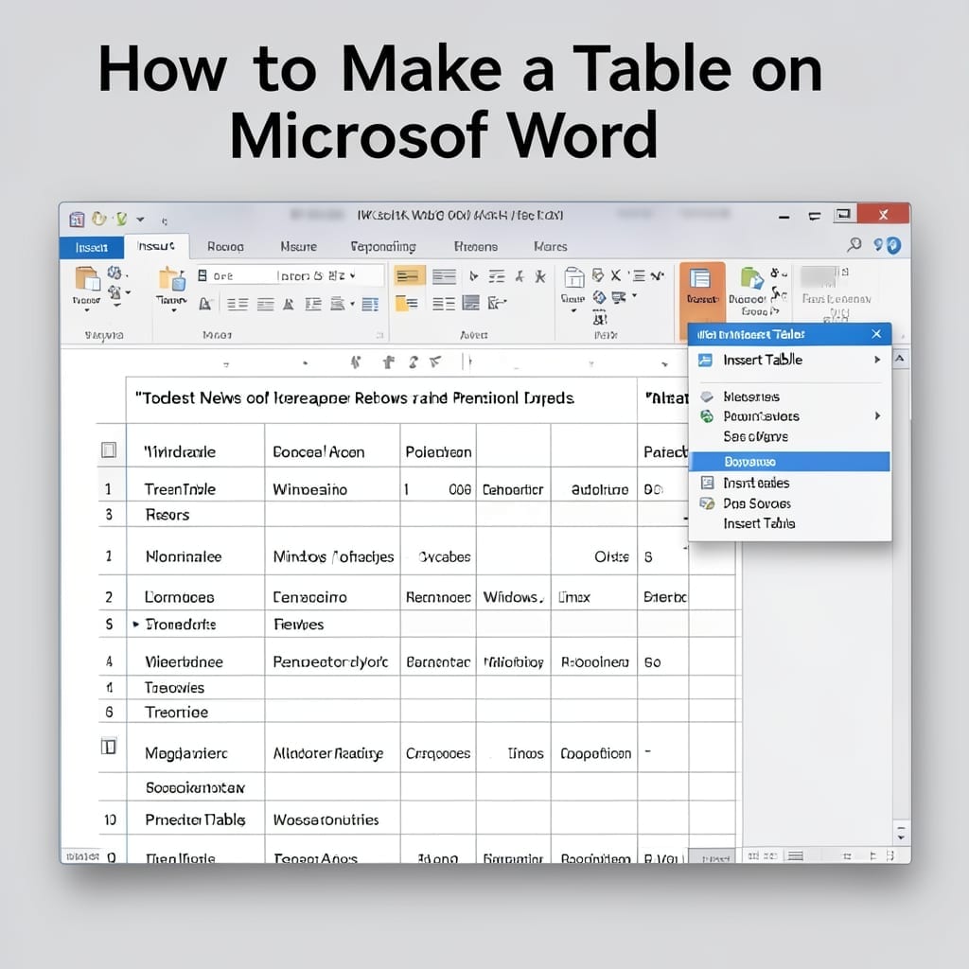Image resolution: width=969 pixels, height=969 pixels.
Task: Click the cell reading "Wossaronbtries"
Action: [x=332, y=819]
